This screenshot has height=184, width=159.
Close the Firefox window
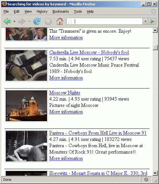point(155,4)
